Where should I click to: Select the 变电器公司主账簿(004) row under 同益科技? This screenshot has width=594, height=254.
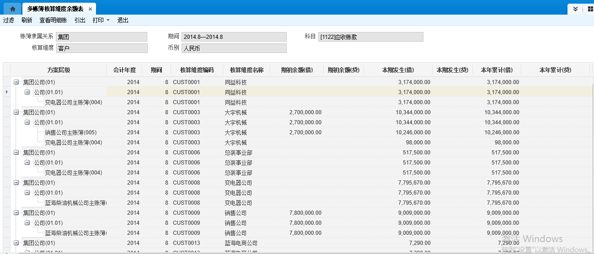(73, 102)
